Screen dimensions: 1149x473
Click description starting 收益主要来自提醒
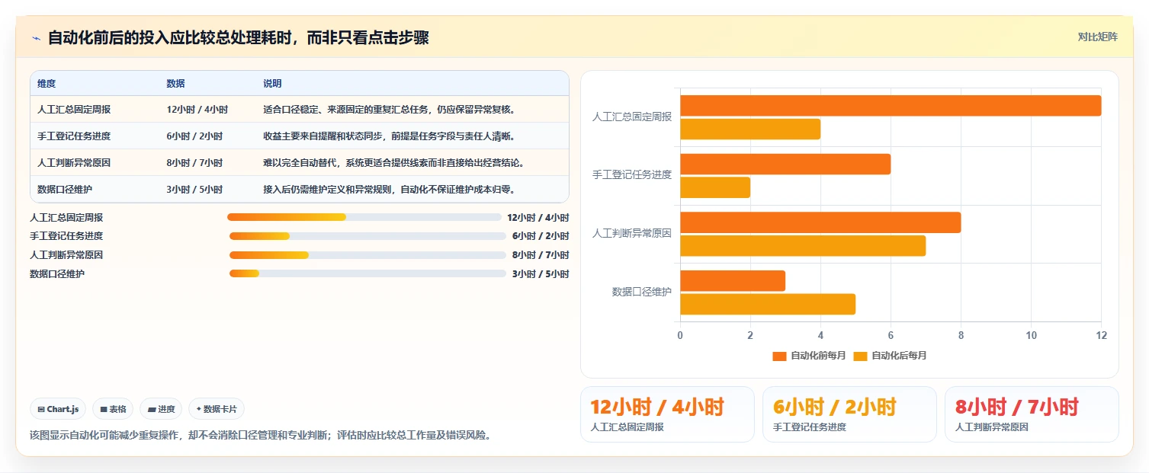coord(390,136)
